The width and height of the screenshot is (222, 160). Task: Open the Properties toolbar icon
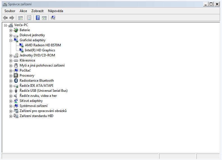pos(29,18)
